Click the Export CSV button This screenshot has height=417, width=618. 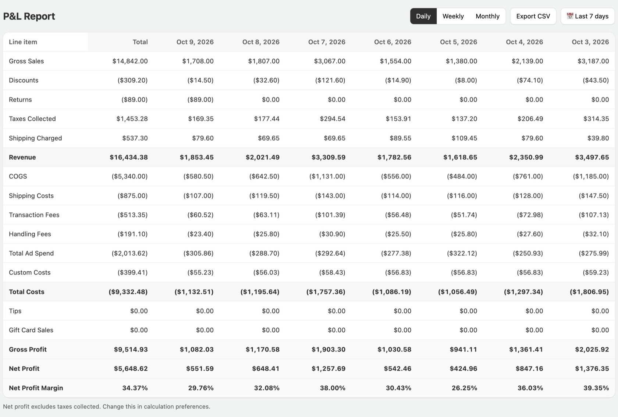[x=533, y=16]
